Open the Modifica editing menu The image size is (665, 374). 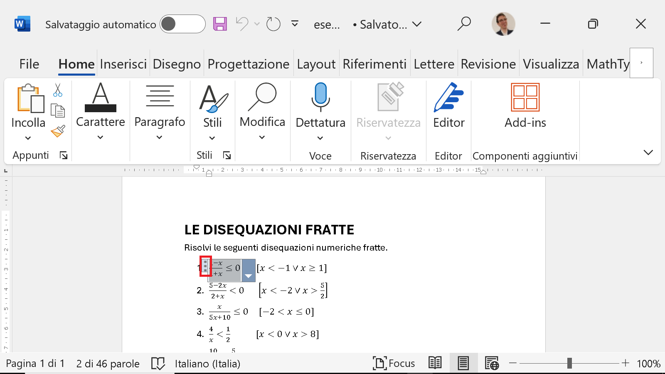click(262, 111)
